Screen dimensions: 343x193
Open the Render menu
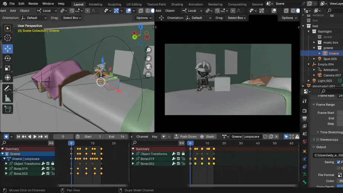point(33,4)
